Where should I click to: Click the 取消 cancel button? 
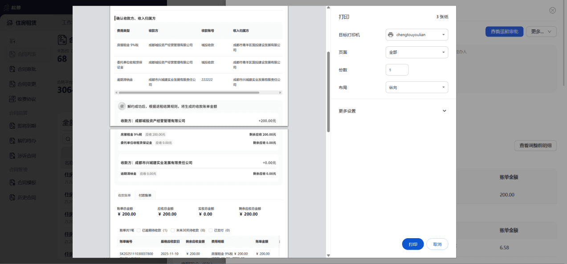437,244
